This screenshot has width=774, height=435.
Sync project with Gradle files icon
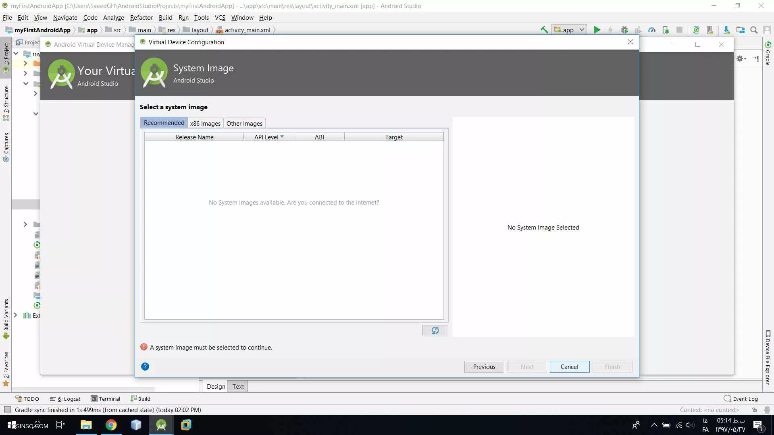696,30
